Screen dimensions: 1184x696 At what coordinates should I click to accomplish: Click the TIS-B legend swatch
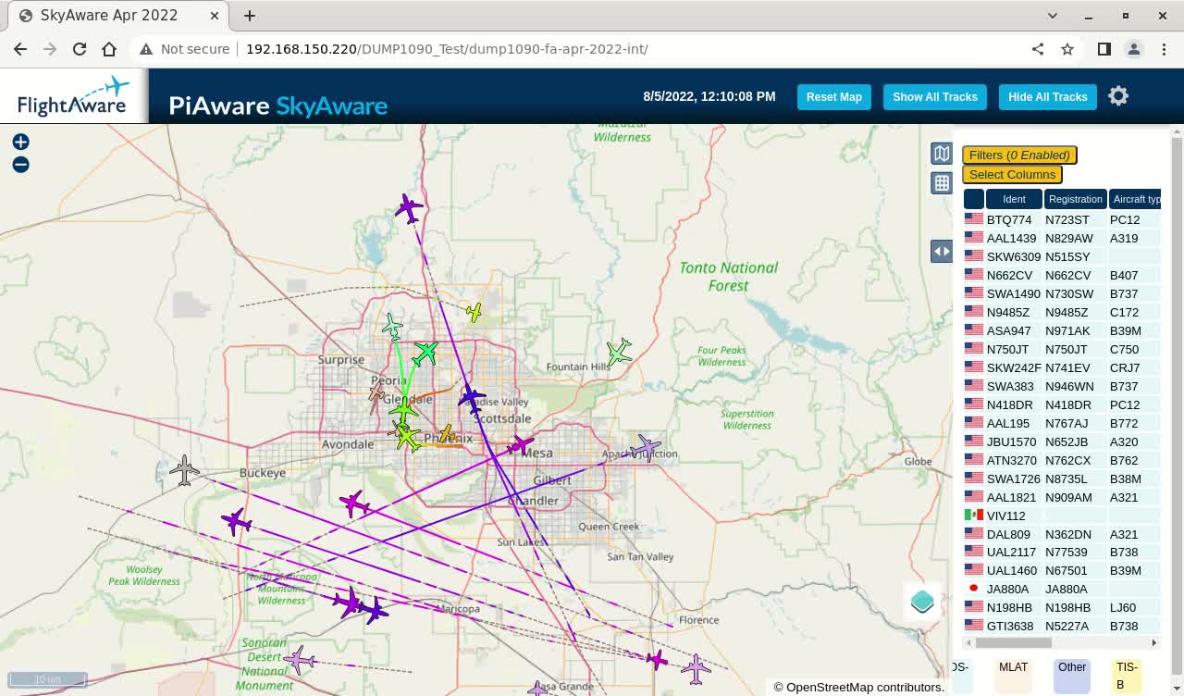1127,676
